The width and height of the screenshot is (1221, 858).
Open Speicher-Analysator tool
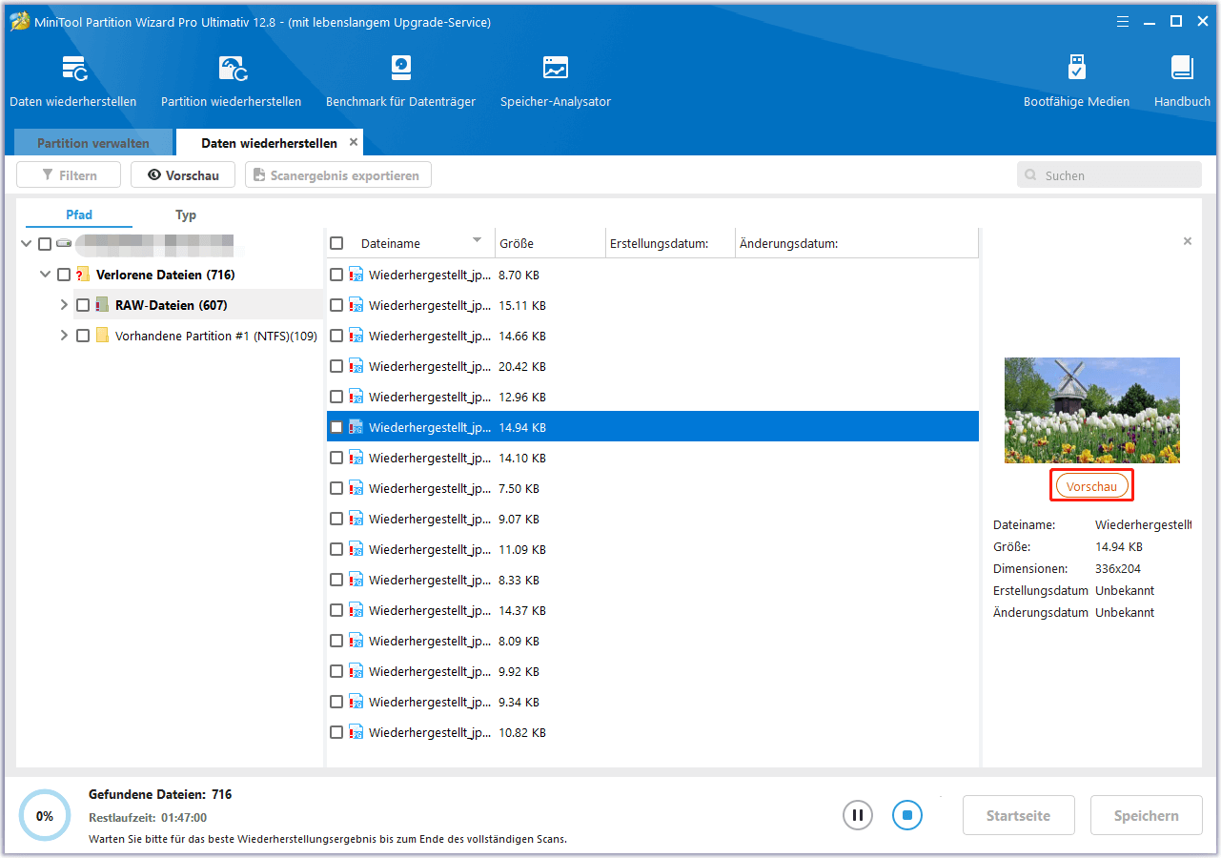pyautogui.click(x=556, y=81)
